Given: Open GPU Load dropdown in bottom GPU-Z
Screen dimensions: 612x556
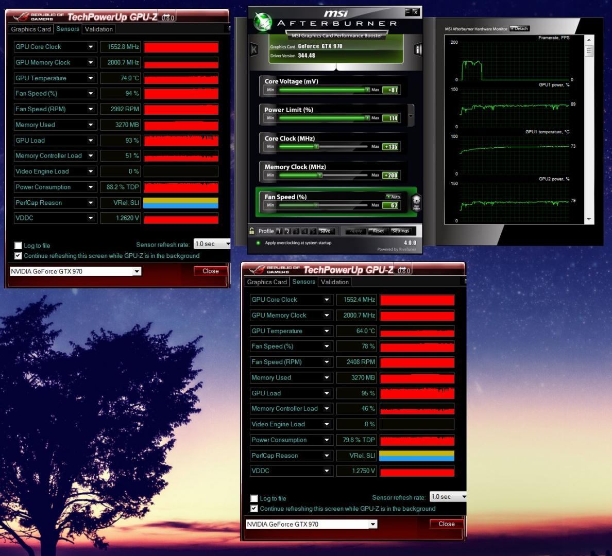Looking at the screenshot, I should (327, 393).
